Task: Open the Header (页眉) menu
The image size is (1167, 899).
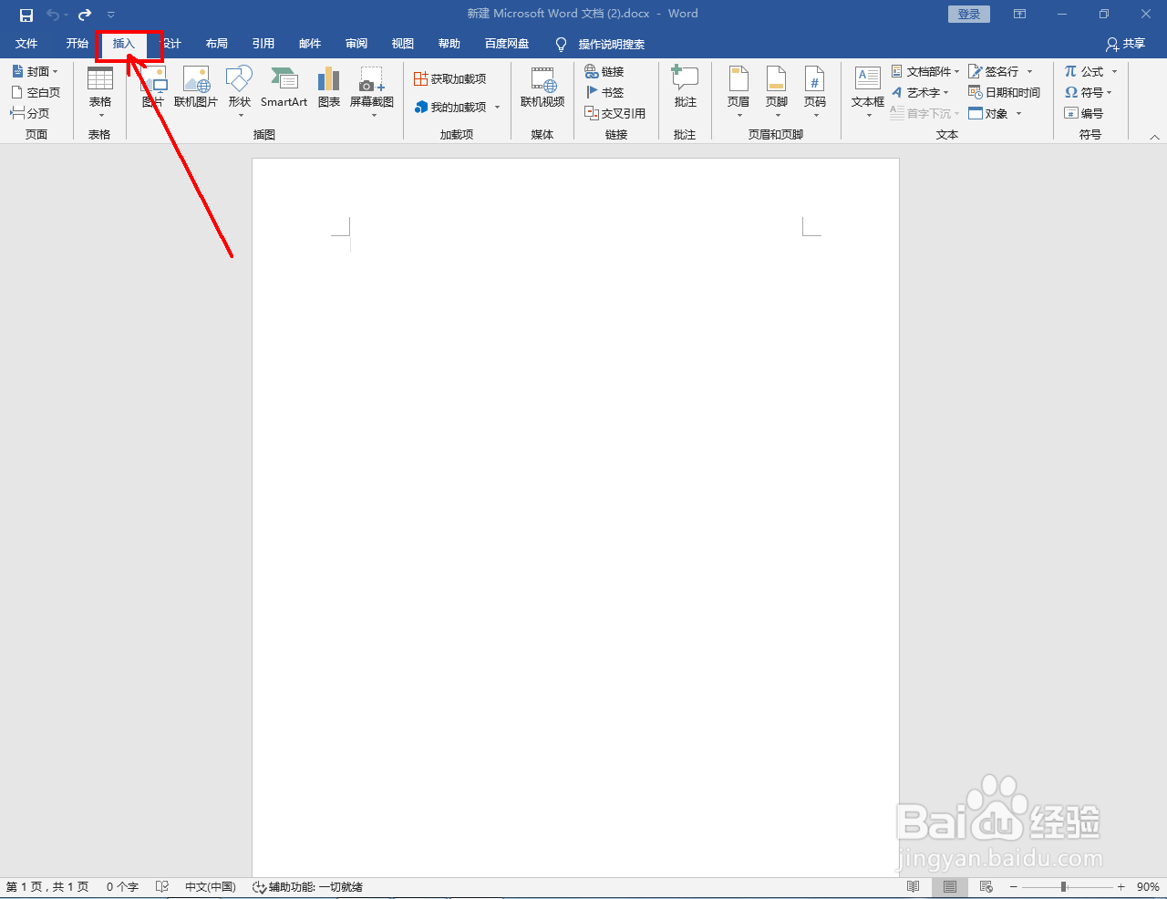Action: (x=738, y=92)
